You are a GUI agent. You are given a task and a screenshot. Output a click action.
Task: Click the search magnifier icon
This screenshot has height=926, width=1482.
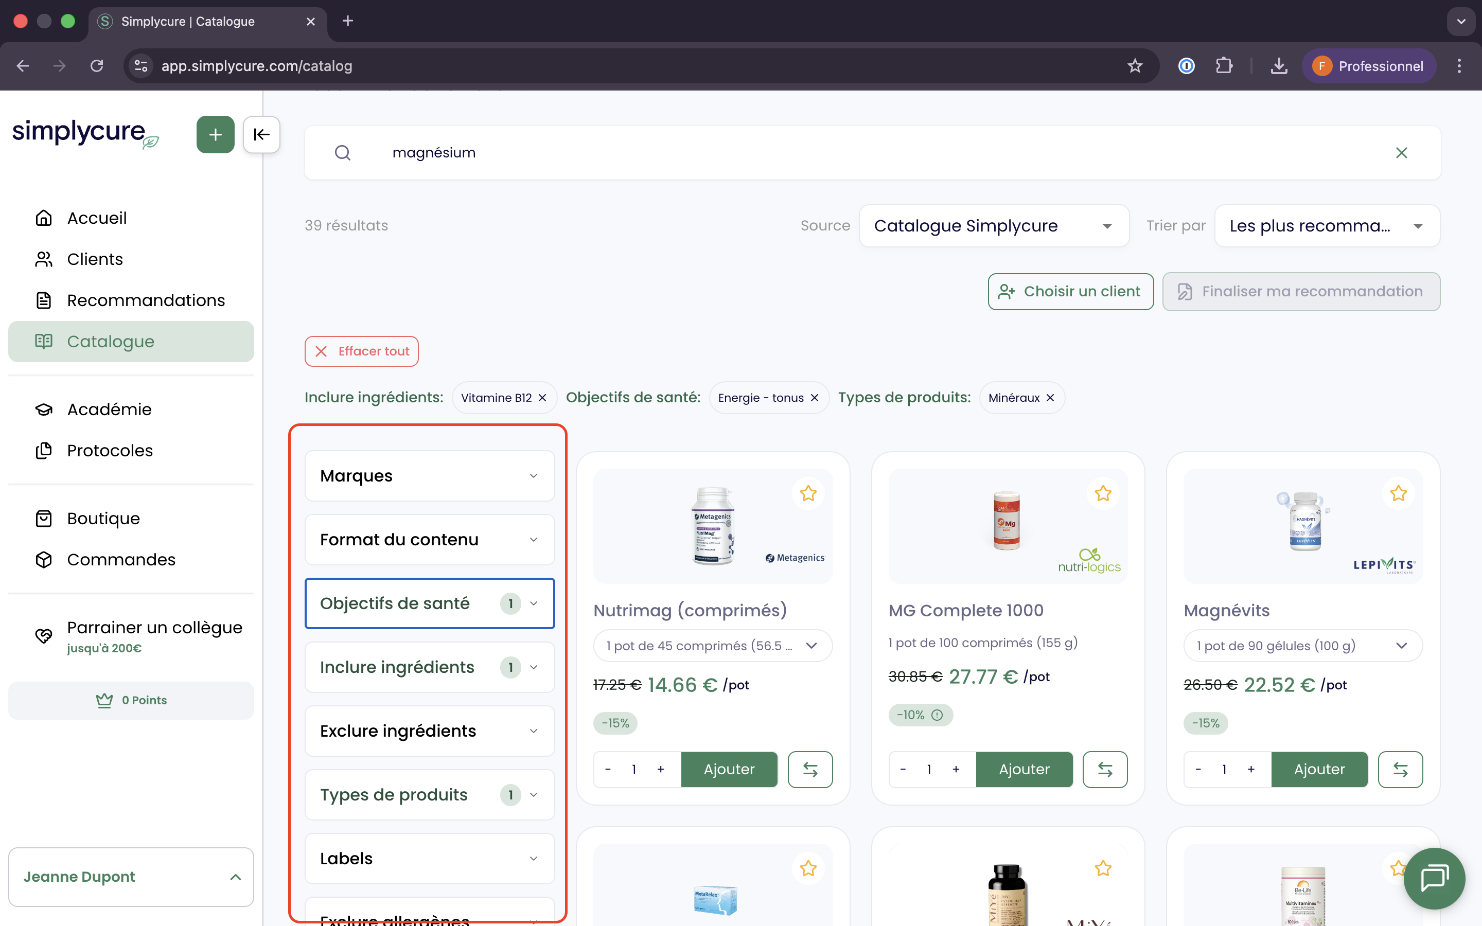tap(342, 152)
